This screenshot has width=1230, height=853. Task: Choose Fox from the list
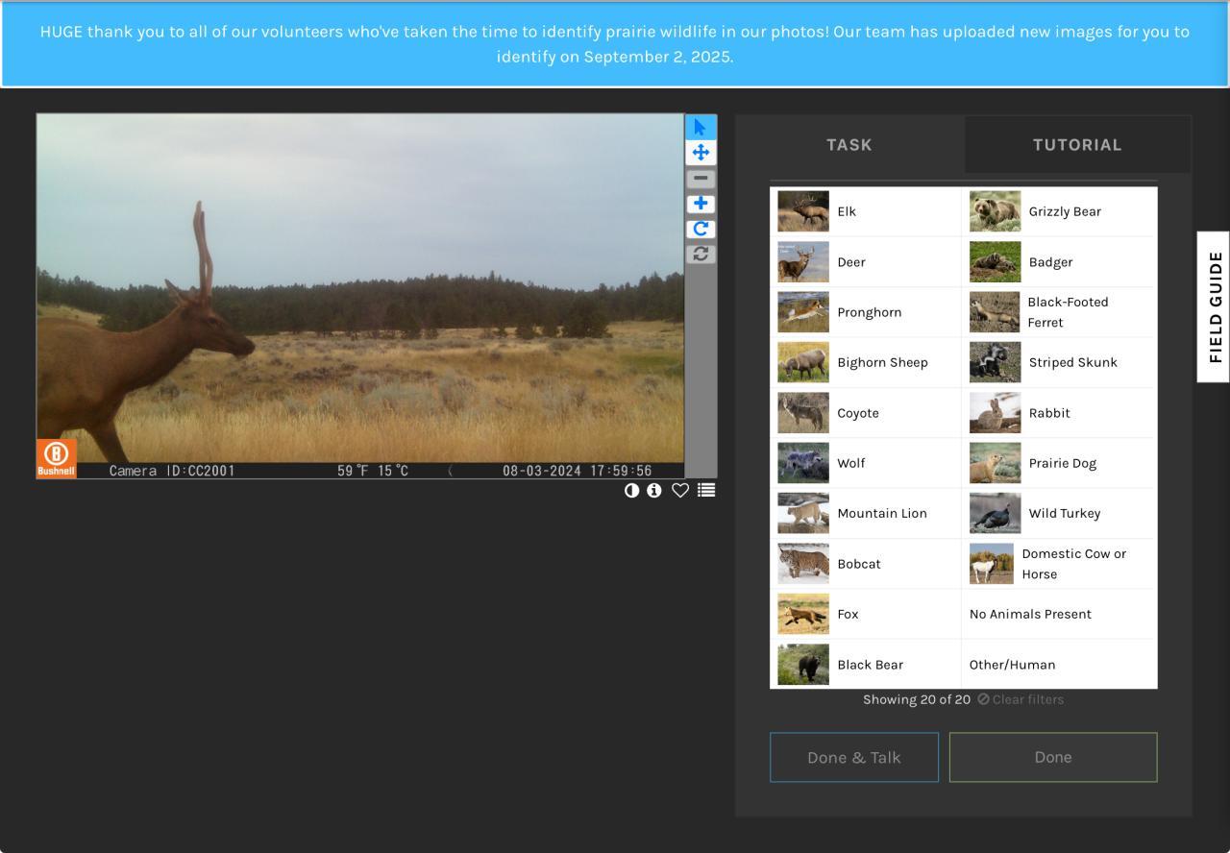pyautogui.click(x=865, y=614)
